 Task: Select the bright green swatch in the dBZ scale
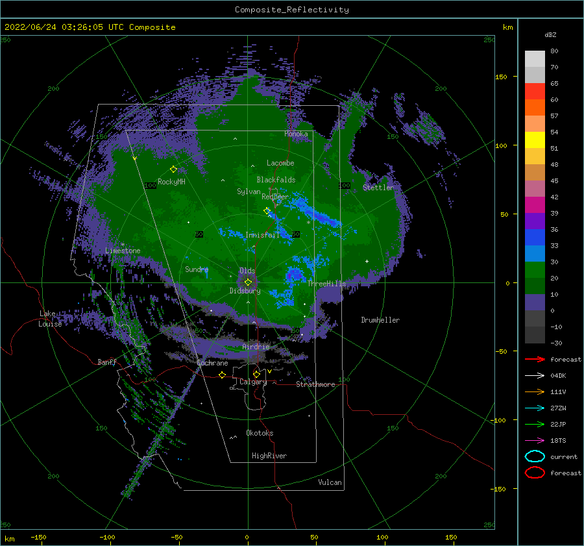pos(535,270)
